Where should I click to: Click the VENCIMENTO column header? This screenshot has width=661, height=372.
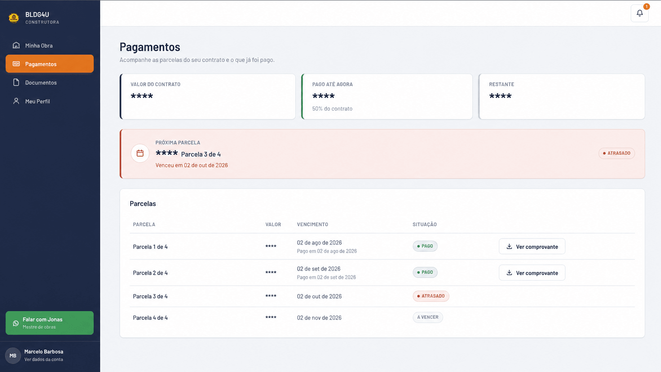pos(312,224)
